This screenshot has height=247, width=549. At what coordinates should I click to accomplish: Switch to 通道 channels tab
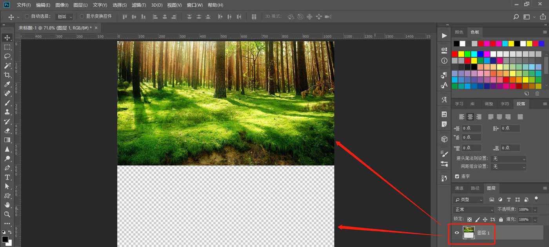point(459,188)
